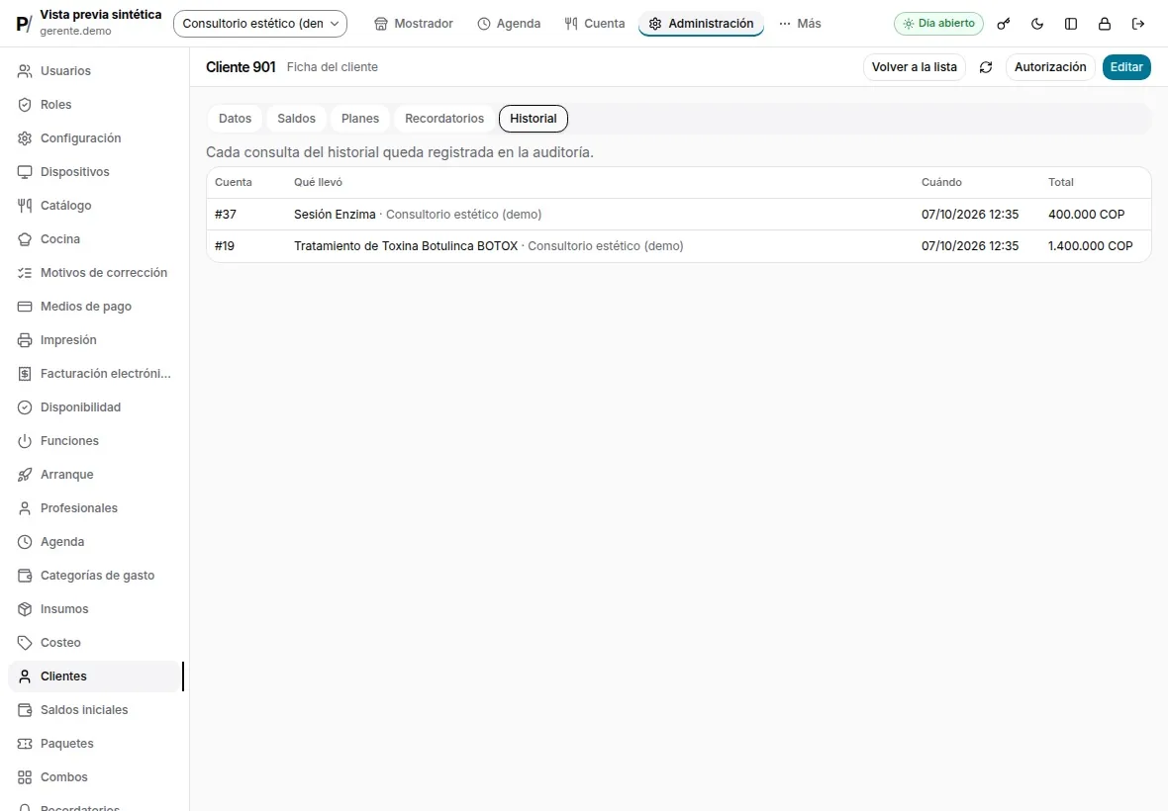Open Motivos de corrección in sidebar
Screen dimensions: 1168x811
point(95,273)
